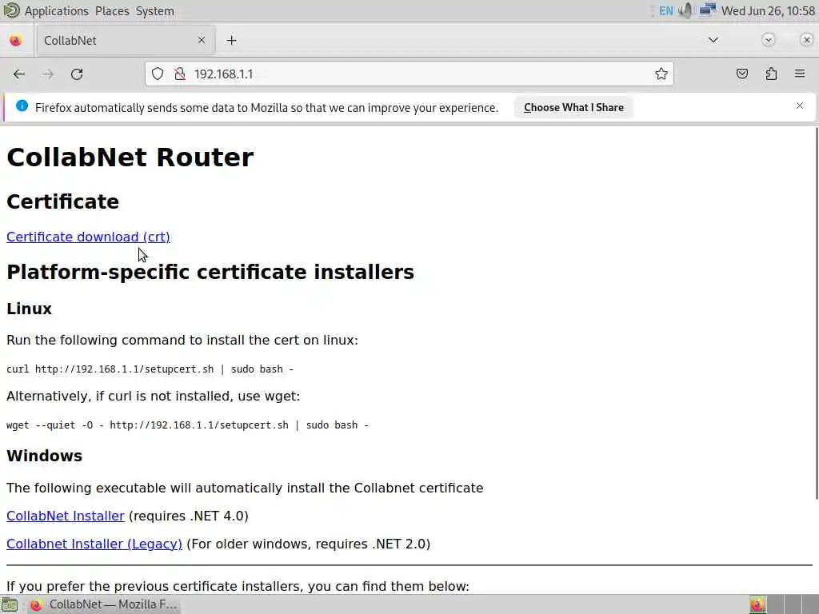This screenshot has height=614, width=819.
Task: Click the page vertical scrollbar
Action: pos(815,313)
